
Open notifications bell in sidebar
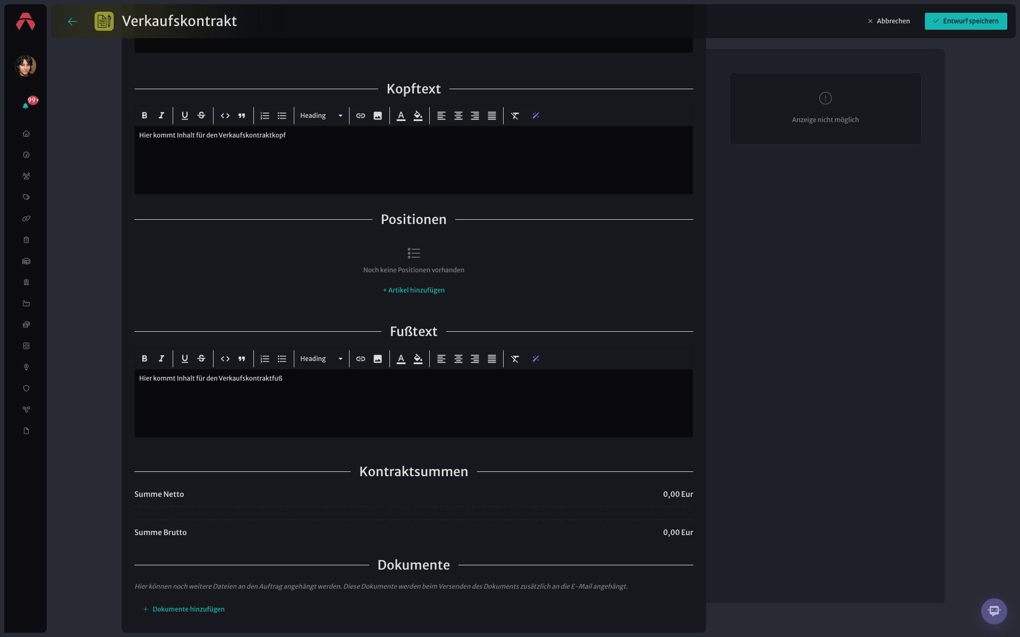[x=25, y=106]
